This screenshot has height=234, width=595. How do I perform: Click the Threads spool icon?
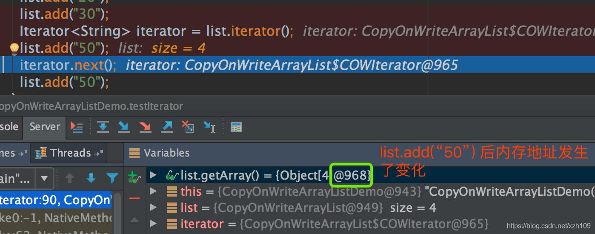pos(41,153)
